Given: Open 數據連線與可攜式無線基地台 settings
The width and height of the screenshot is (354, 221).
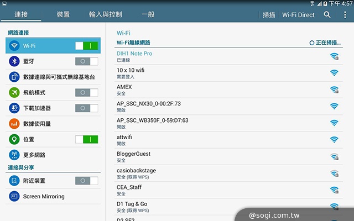Looking at the screenshot, I should click(x=53, y=77).
